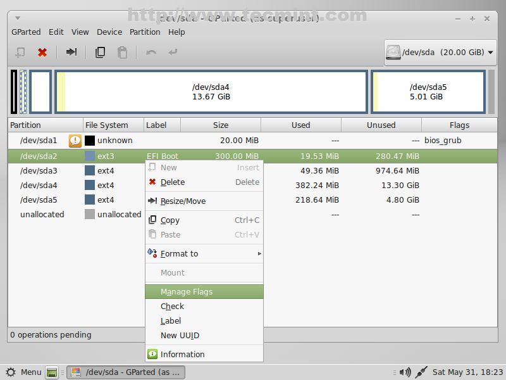Image resolution: width=506 pixels, height=380 pixels.
Task: Open Information in the context menu
Action: pyautogui.click(x=204, y=354)
